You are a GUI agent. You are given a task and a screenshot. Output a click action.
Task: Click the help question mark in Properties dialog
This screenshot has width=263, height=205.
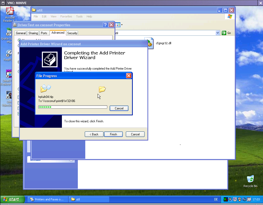tap(105, 25)
